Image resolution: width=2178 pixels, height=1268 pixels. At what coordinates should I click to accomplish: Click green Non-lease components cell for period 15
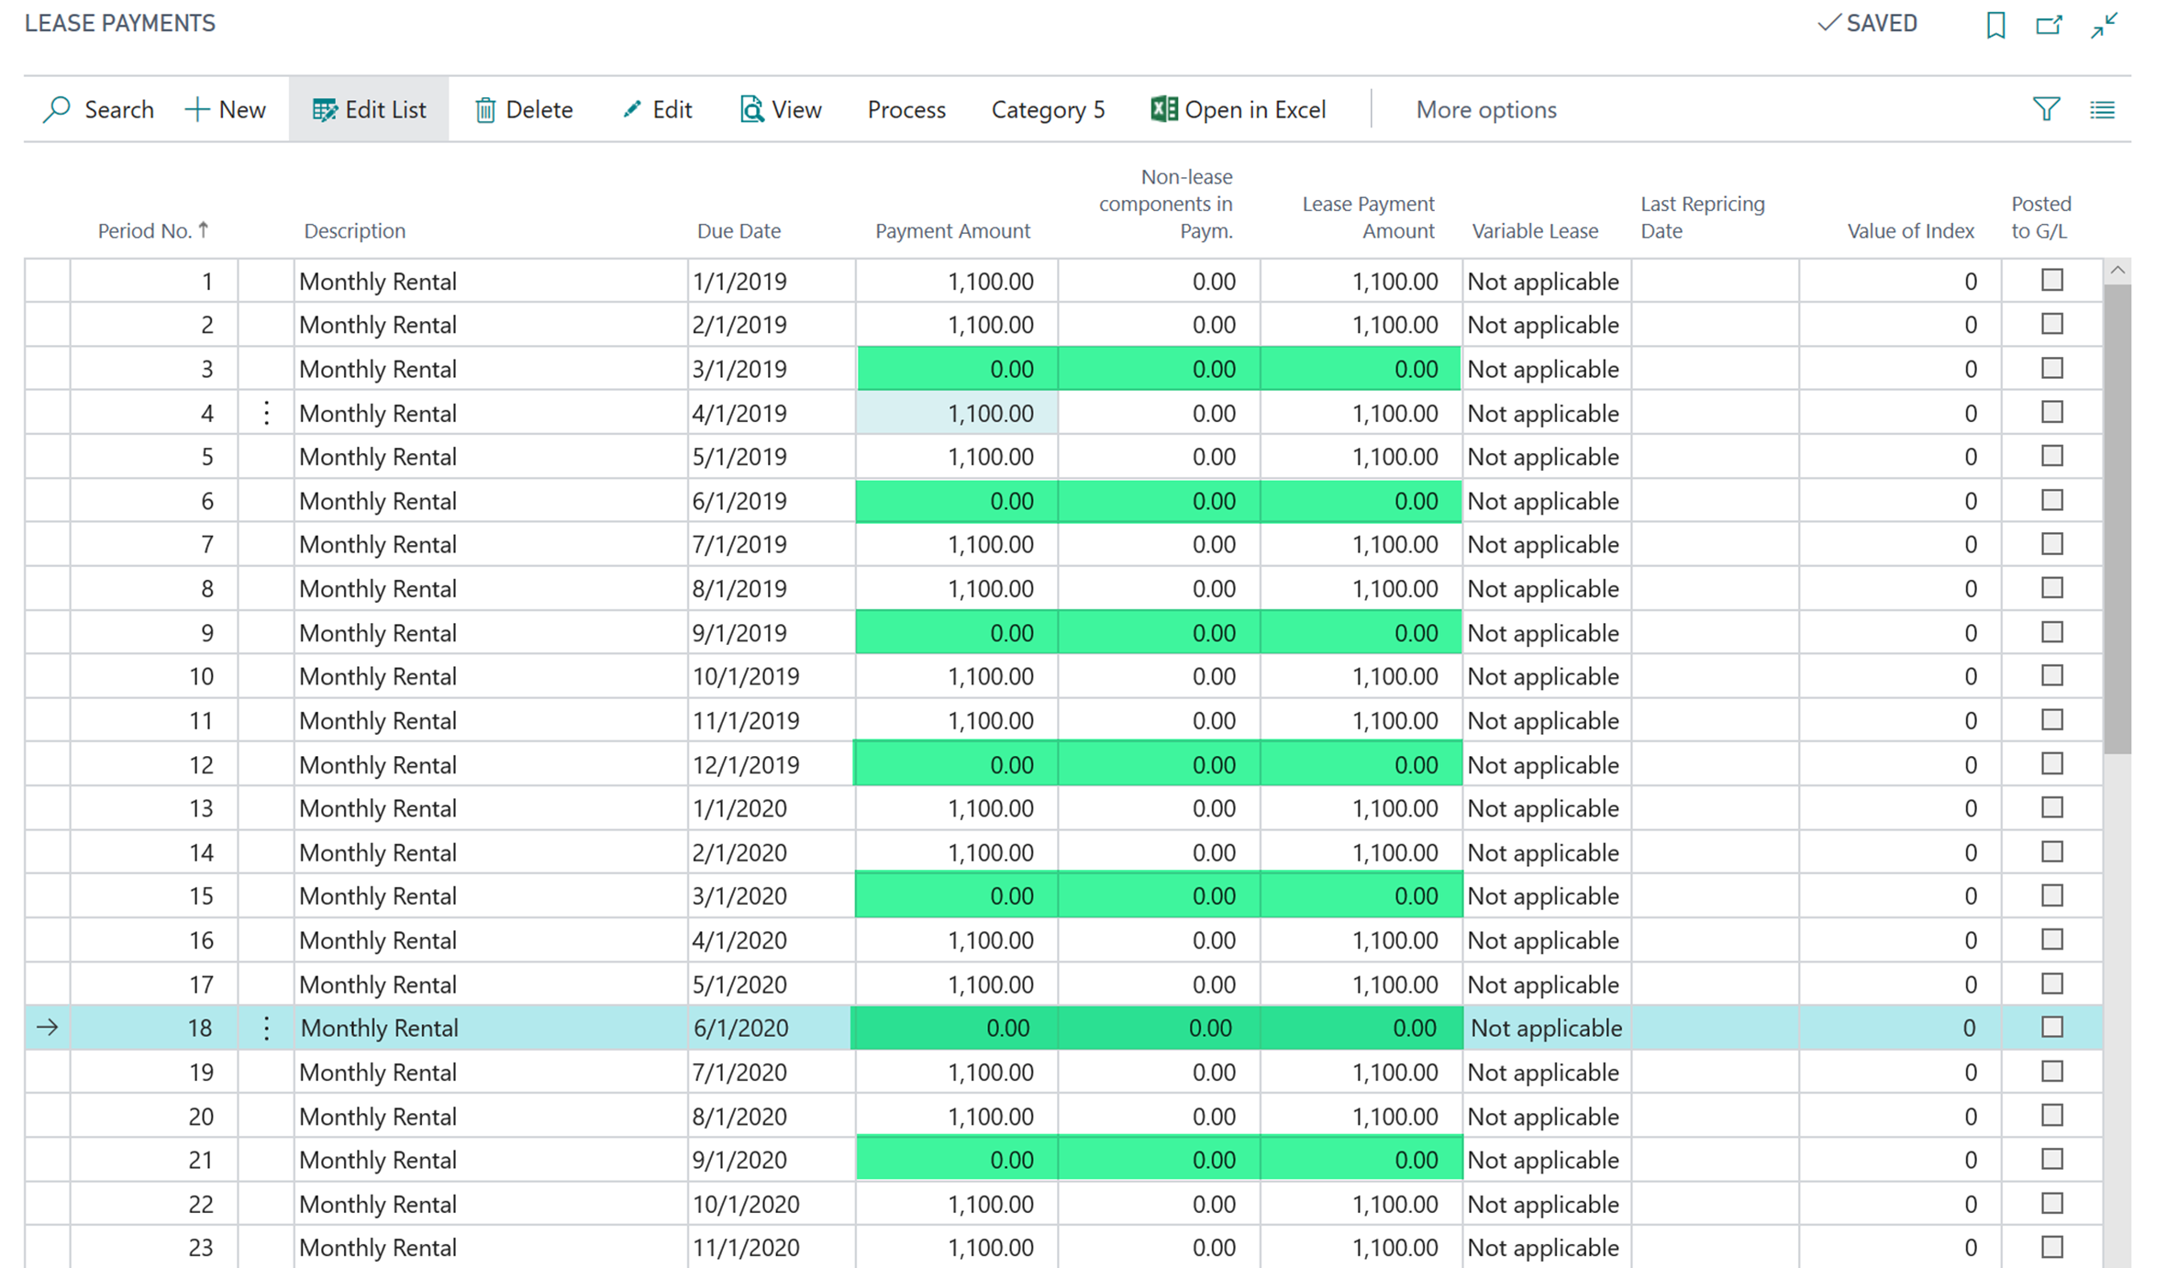[1160, 896]
